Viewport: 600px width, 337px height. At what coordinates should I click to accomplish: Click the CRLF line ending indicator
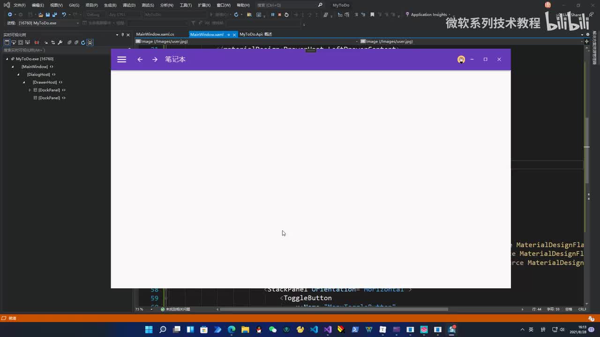coord(582,309)
